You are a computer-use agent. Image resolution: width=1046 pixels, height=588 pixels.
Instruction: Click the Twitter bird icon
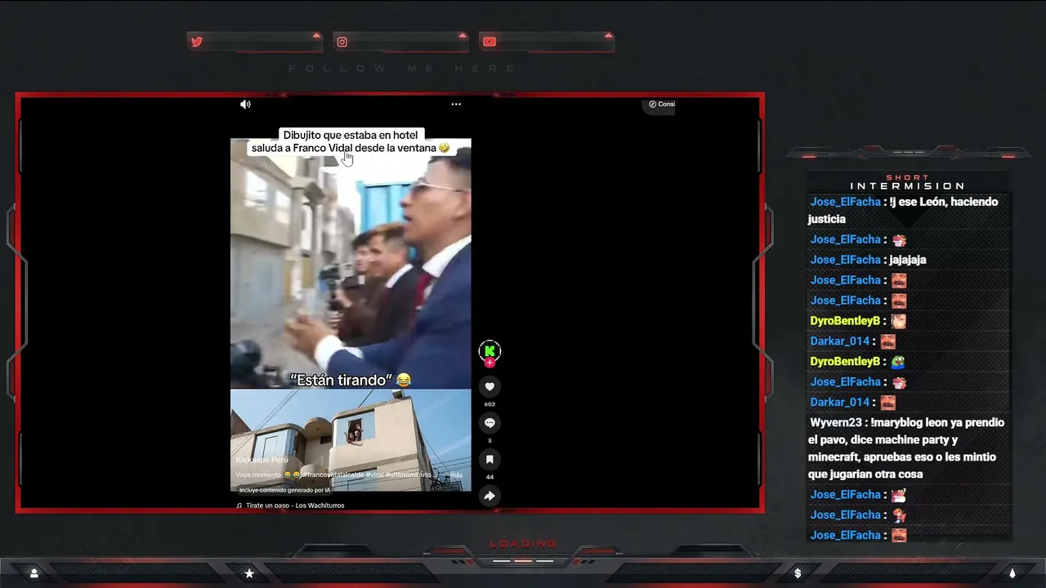tap(197, 42)
